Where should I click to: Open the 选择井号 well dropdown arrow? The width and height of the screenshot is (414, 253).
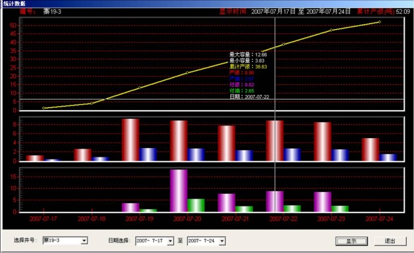tap(84, 240)
